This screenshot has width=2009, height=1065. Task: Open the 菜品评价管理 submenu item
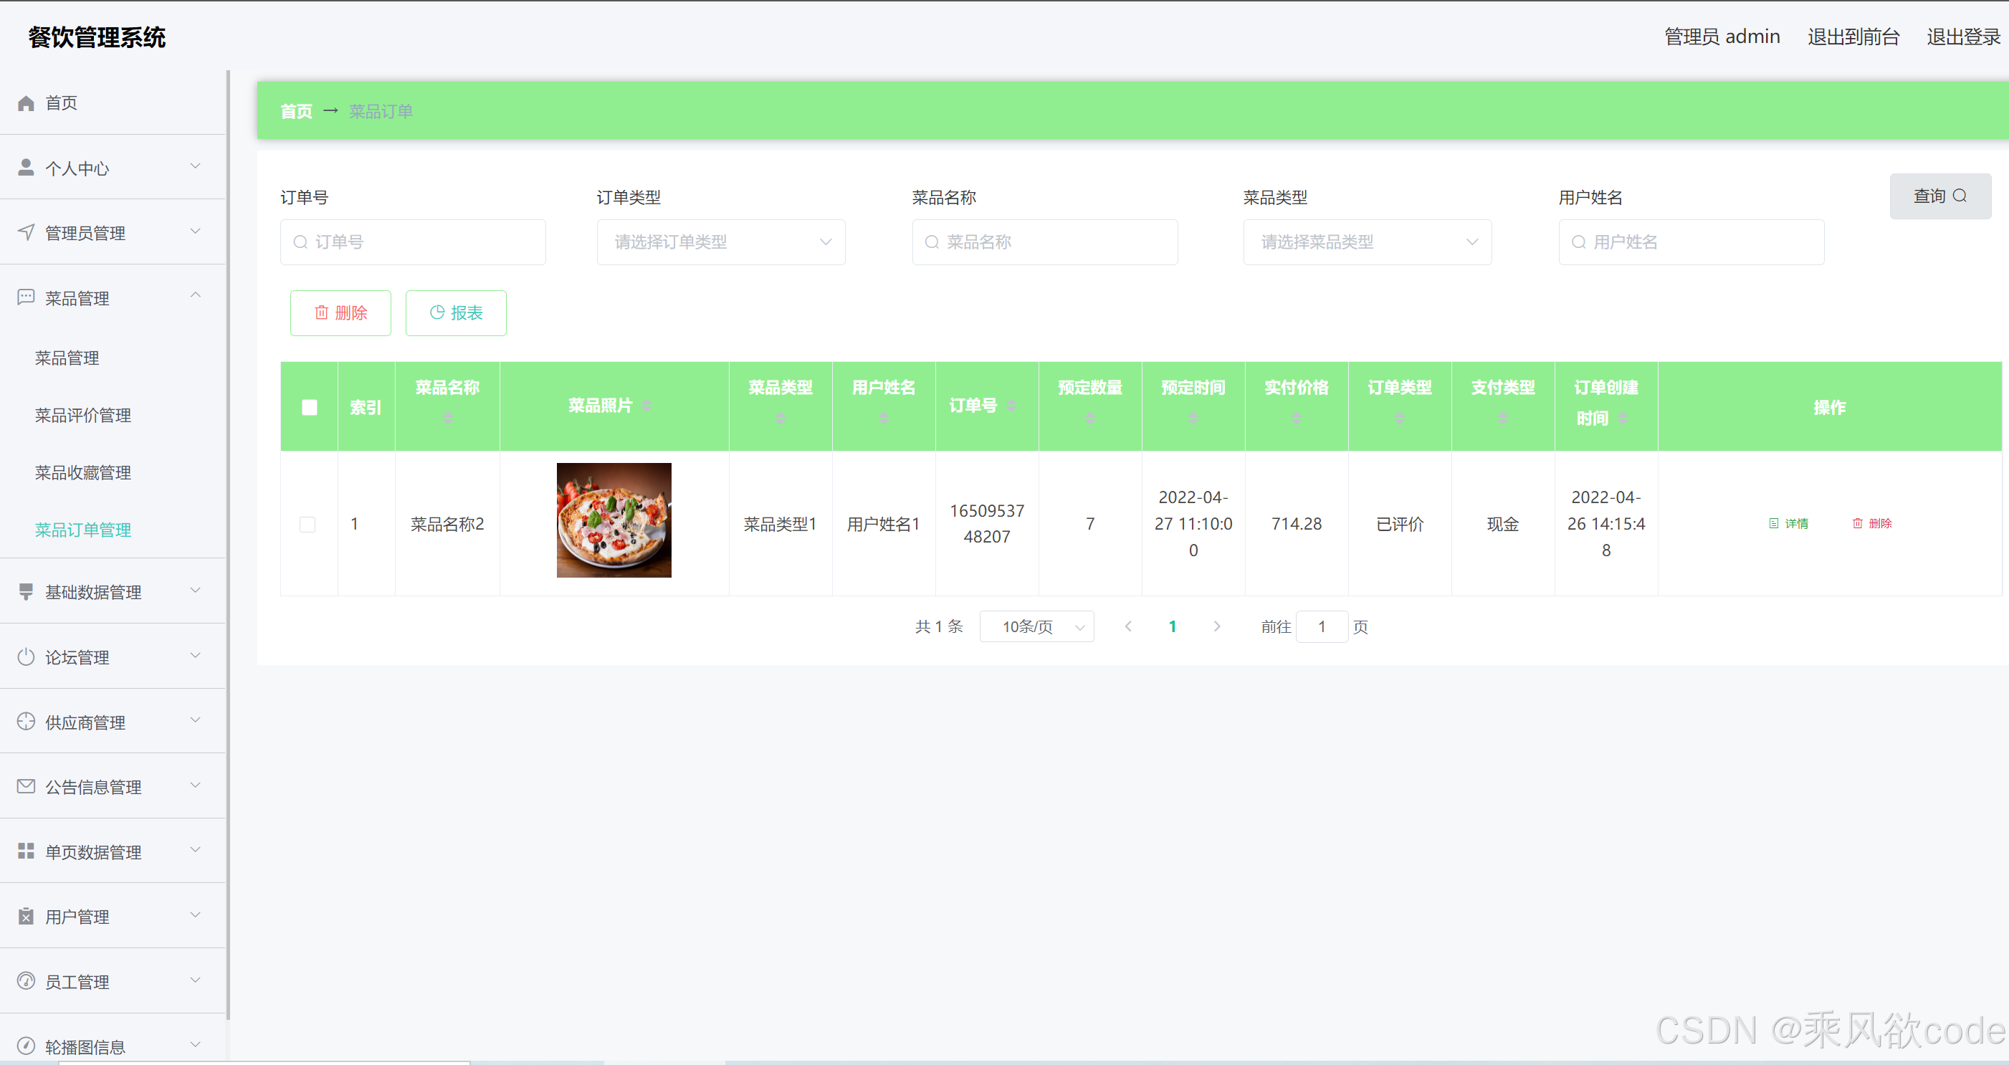click(x=82, y=416)
